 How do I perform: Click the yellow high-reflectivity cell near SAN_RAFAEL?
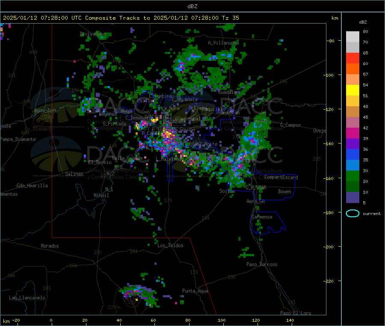[x=154, y=120]
